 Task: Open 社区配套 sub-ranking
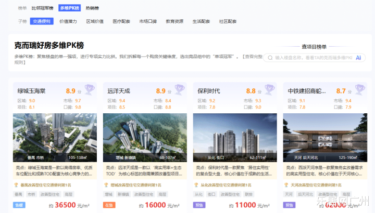point(228,21)
